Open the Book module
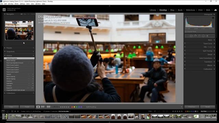The height and width of the screenshot is (123, 219). [180, 10]
